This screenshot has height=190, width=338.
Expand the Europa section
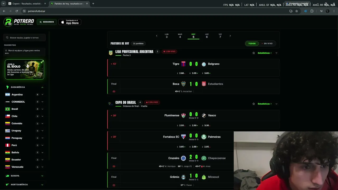click(x=42, y=176)
